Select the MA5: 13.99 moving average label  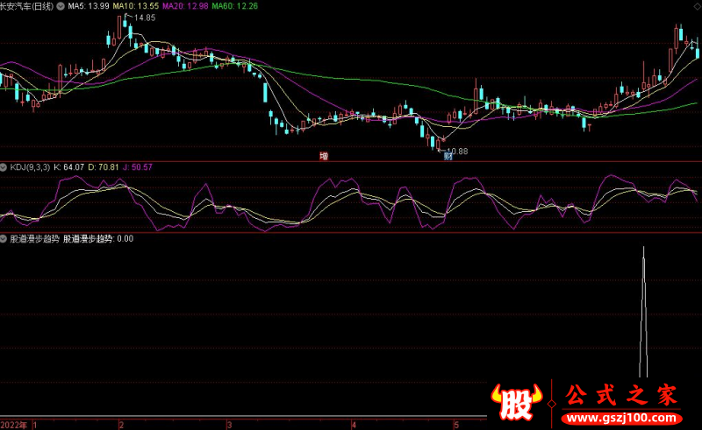tap(90, 6)
